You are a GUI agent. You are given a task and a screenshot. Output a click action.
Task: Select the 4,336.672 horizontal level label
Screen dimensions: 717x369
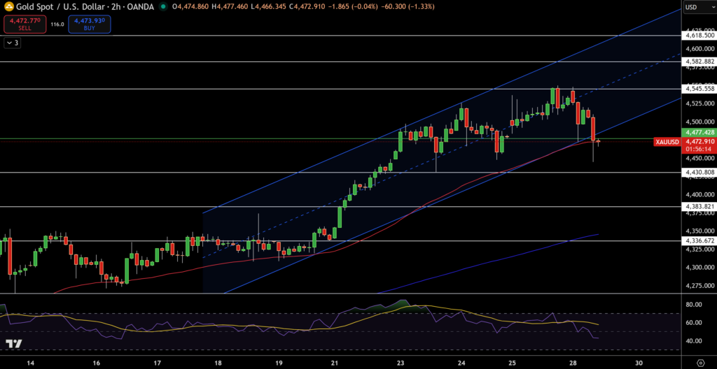[x=699, y=240]
